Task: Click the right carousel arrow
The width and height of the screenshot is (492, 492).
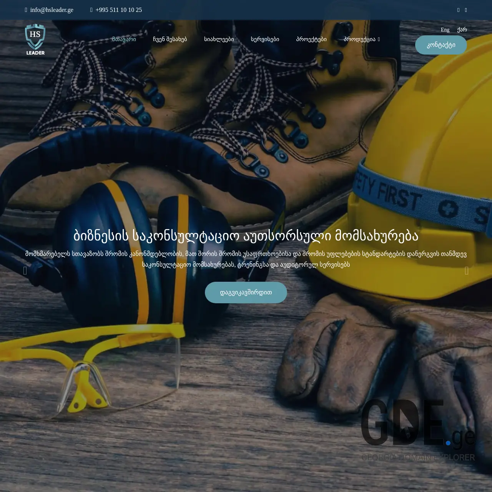Action: [x=467, y=270]
